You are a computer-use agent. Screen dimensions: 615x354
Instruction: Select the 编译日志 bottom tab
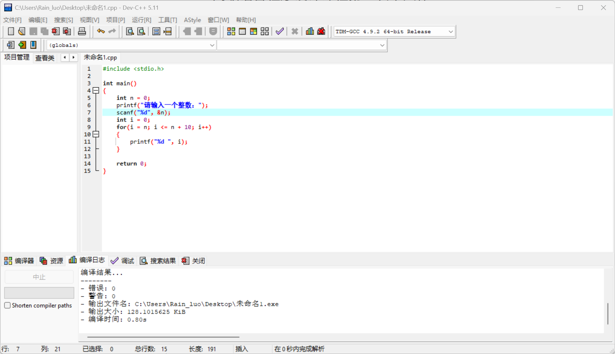pos(87,260)
